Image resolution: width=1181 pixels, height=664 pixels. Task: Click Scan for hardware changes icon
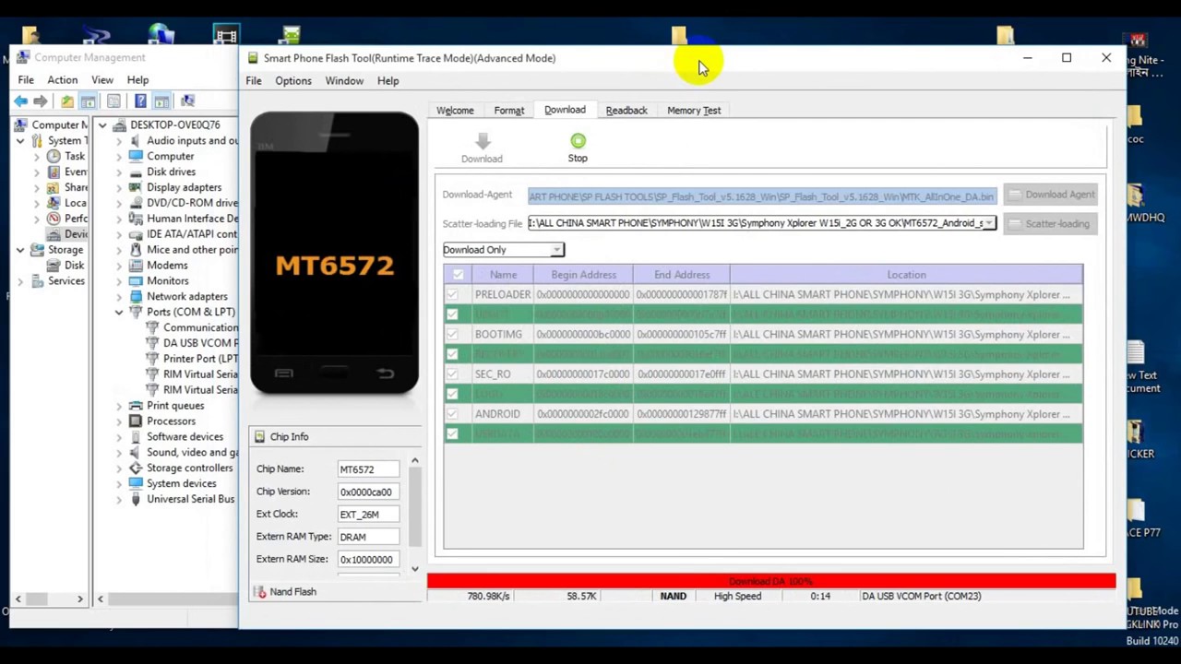[187, 101]
